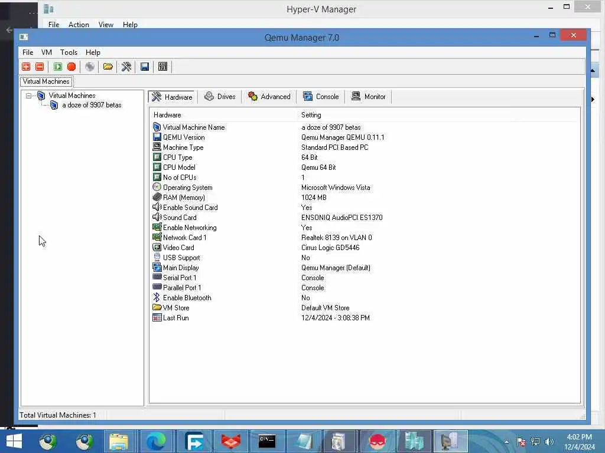This screenshot has height=453, width=605.
Task: Select 'a doze of 9907 betas' VM in tree
Action: click(x=92, y=105)
